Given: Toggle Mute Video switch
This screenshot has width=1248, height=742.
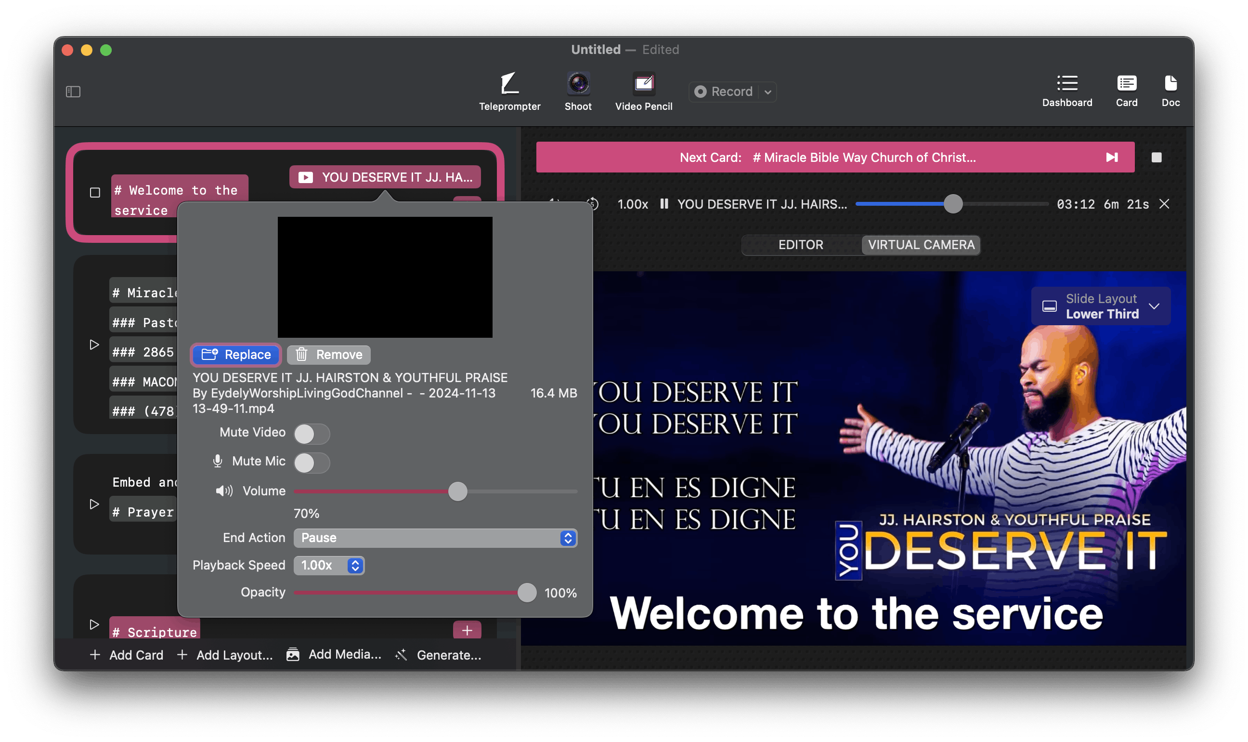Looking at the screenshot, I should click(311, 434).
